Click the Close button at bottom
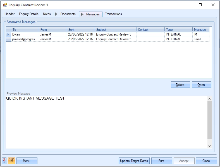 [206, 161]
